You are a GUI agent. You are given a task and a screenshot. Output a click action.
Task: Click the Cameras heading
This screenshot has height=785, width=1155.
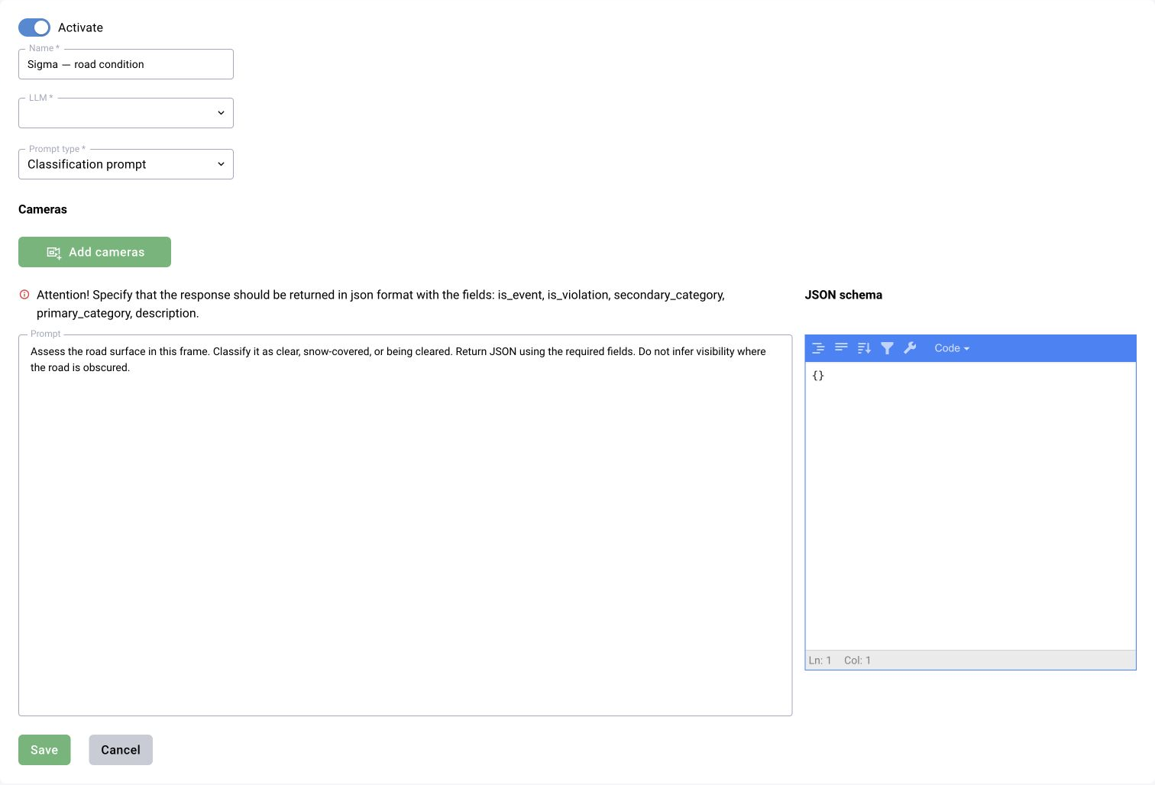click(43, 209)
